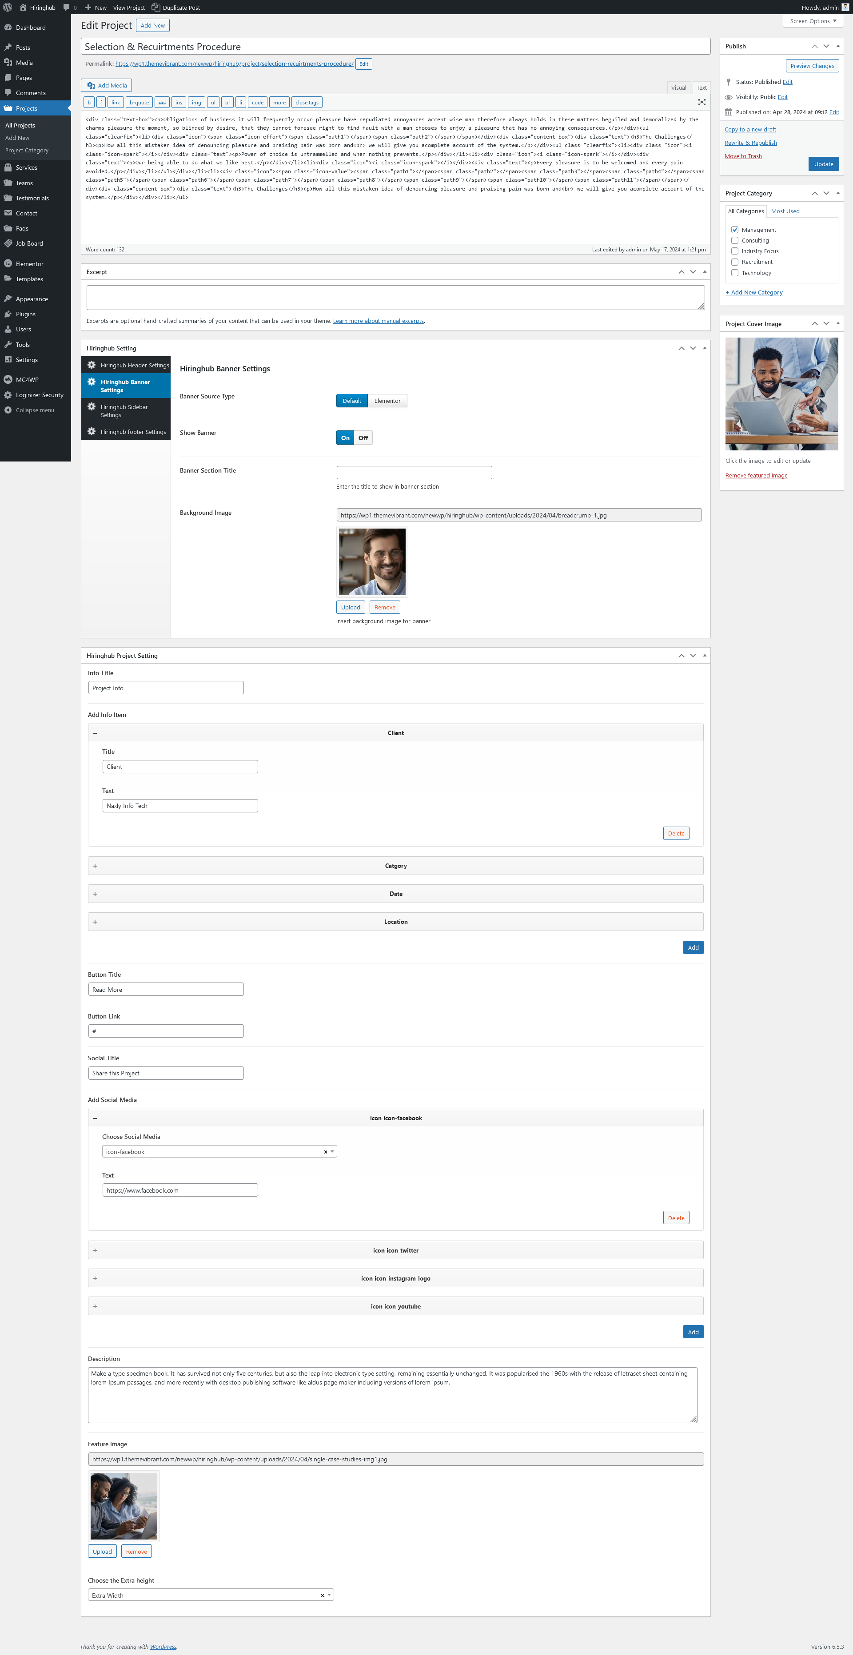Click the Contact envelope icon
The image size is (853, 1655).
8,213
